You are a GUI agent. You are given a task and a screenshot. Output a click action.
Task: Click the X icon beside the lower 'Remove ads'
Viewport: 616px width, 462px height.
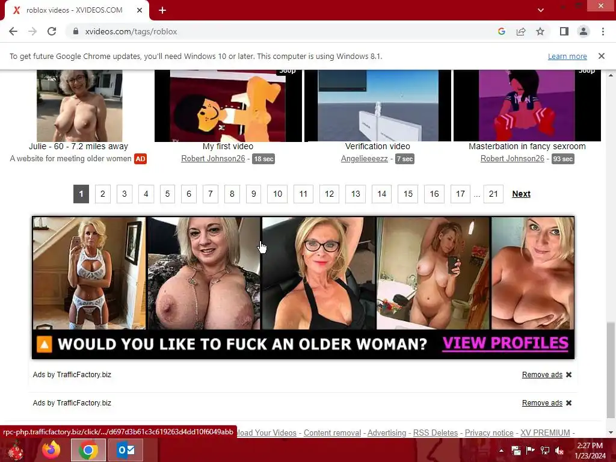click(568, 403)
